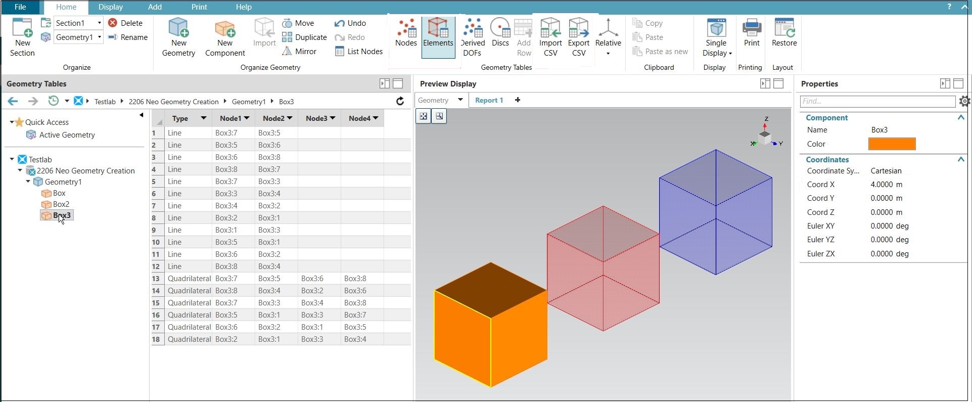Image resolution: width=972 pixels, height=402 pixels.
Task: Click the Box3 orange color swatch
Action: point(892,144)
